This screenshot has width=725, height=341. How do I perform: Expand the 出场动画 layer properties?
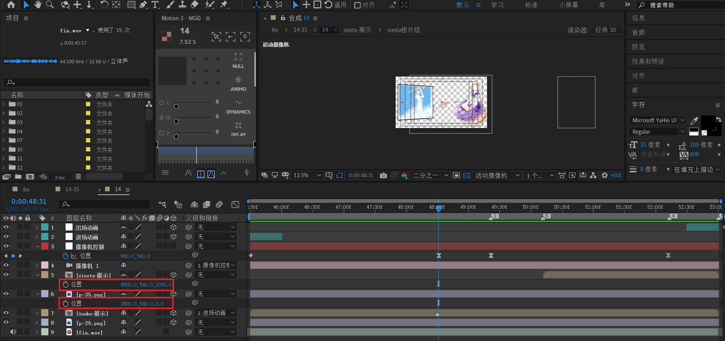[x=37, y=227]
